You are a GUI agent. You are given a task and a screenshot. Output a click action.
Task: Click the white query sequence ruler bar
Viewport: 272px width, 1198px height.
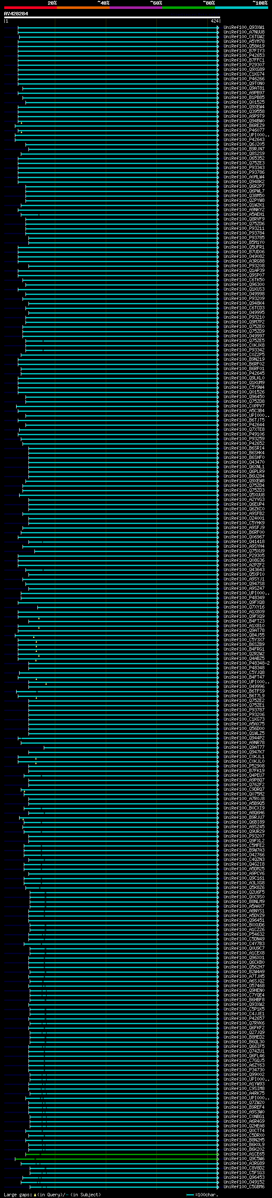coord(112,17)
